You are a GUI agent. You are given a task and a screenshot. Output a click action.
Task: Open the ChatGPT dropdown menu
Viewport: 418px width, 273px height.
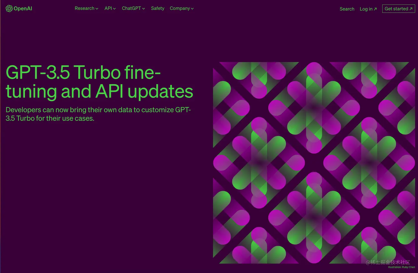pyautogui.click(x=133, y=8)
